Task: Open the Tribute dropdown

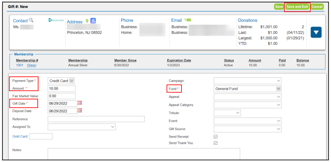Action: coord(227,113)
